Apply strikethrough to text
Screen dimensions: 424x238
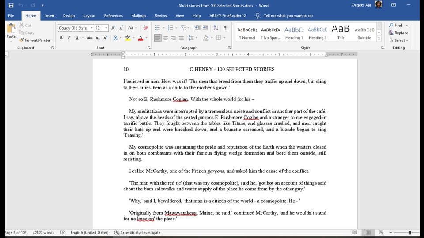[90, 38]
